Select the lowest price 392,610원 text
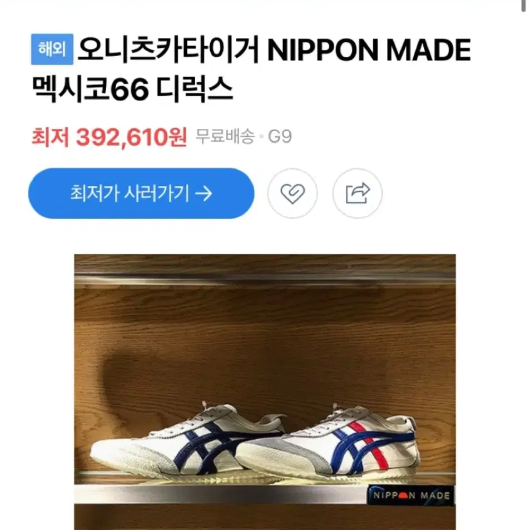 131,137
